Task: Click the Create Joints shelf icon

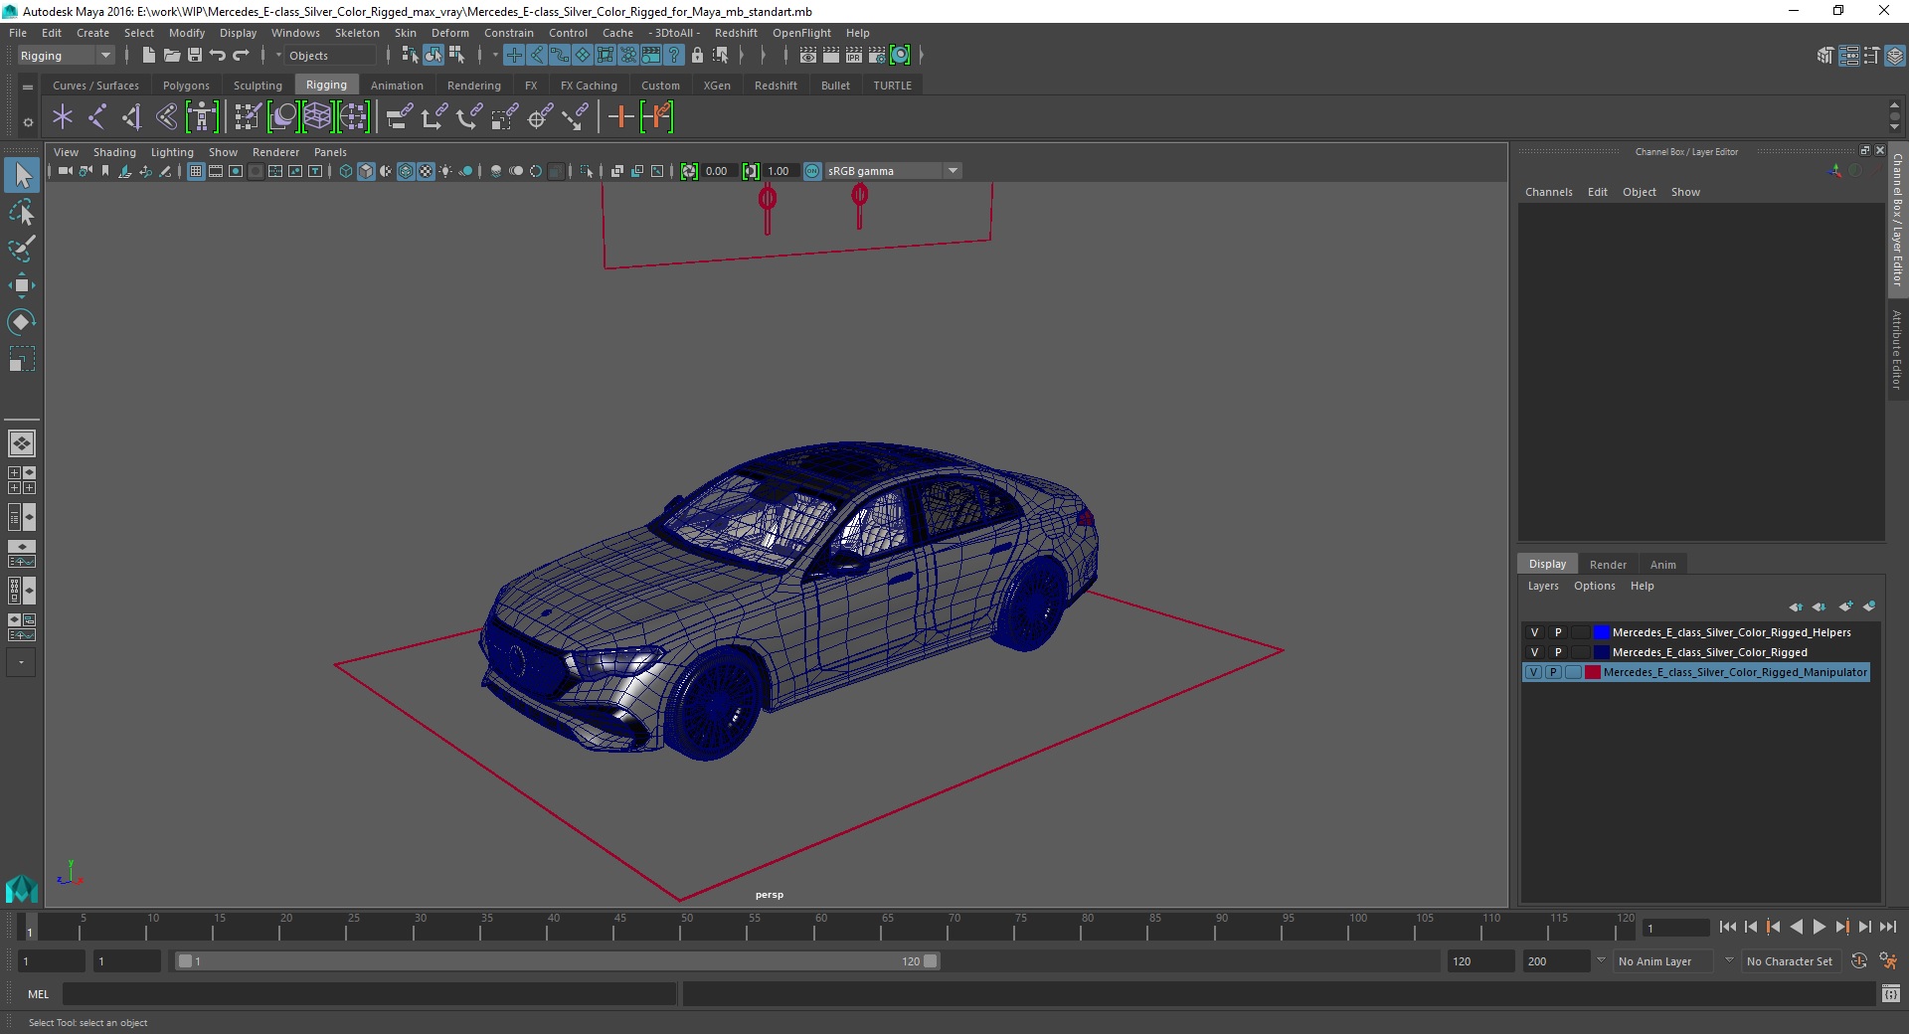Action: point(97,117)
